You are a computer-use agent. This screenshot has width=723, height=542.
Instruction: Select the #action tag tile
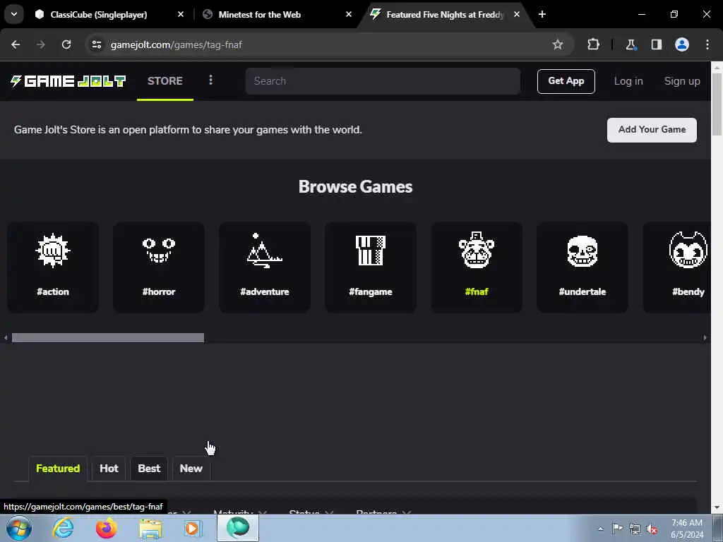tap(53, 267)
